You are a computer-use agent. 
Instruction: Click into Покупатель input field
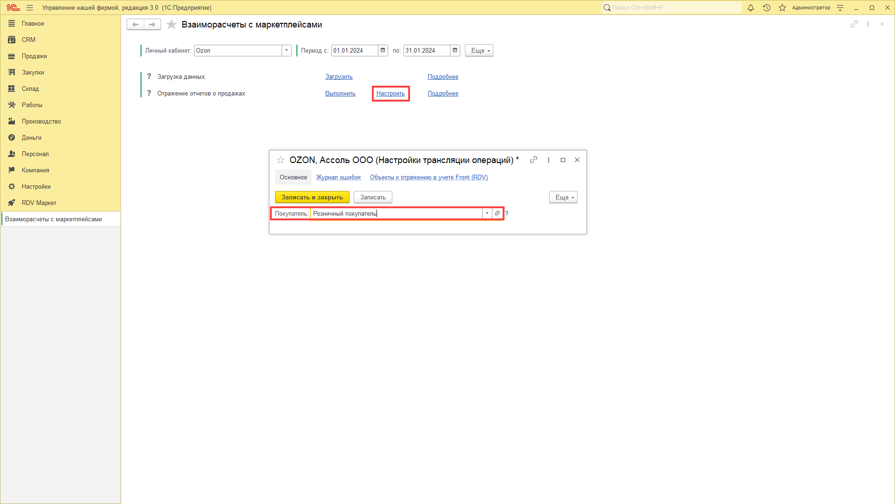click(x=397, y=213)
